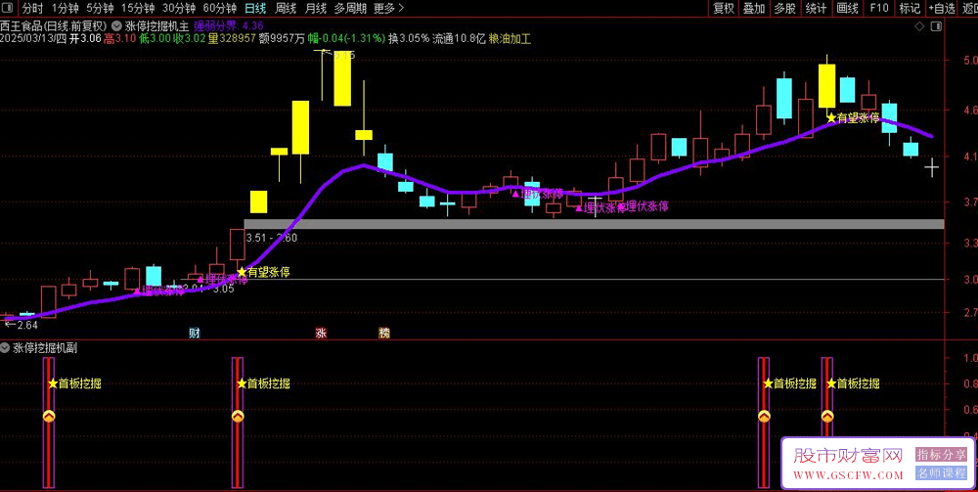978x492 pixels.
Task: Click the 量328957 volume value
Action: tap(232, 39)
